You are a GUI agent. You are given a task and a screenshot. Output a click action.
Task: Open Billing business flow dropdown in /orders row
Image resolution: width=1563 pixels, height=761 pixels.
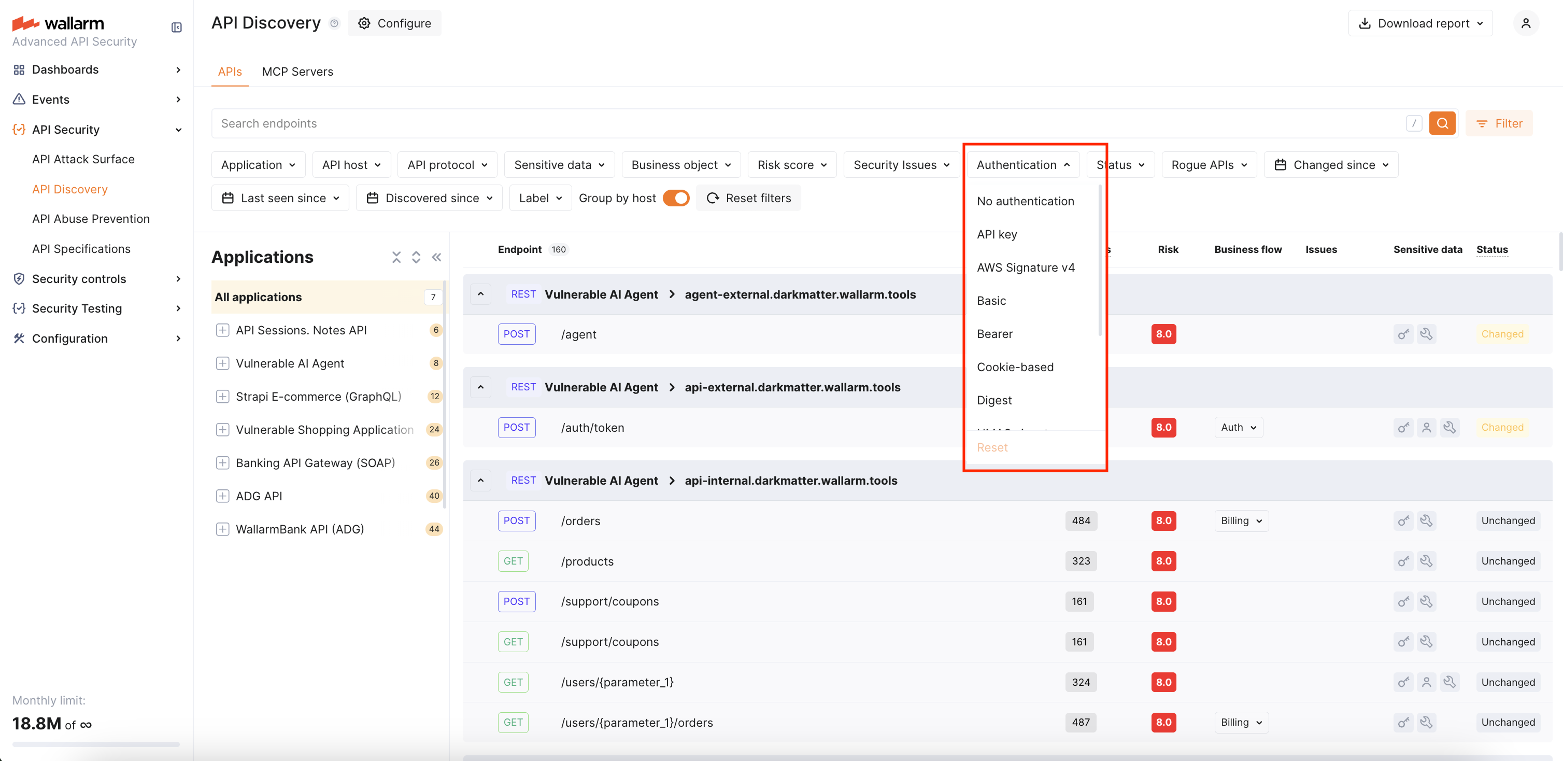pyautogui.click(x=1241, y=520)
